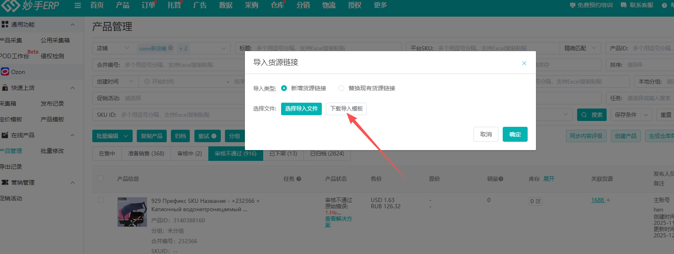Click the help icon next to 销量

[501, 179]
